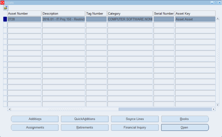This screenshot has width=222, height=137.
Task: Click the Retirements button
Action: (x=85, y=127)
